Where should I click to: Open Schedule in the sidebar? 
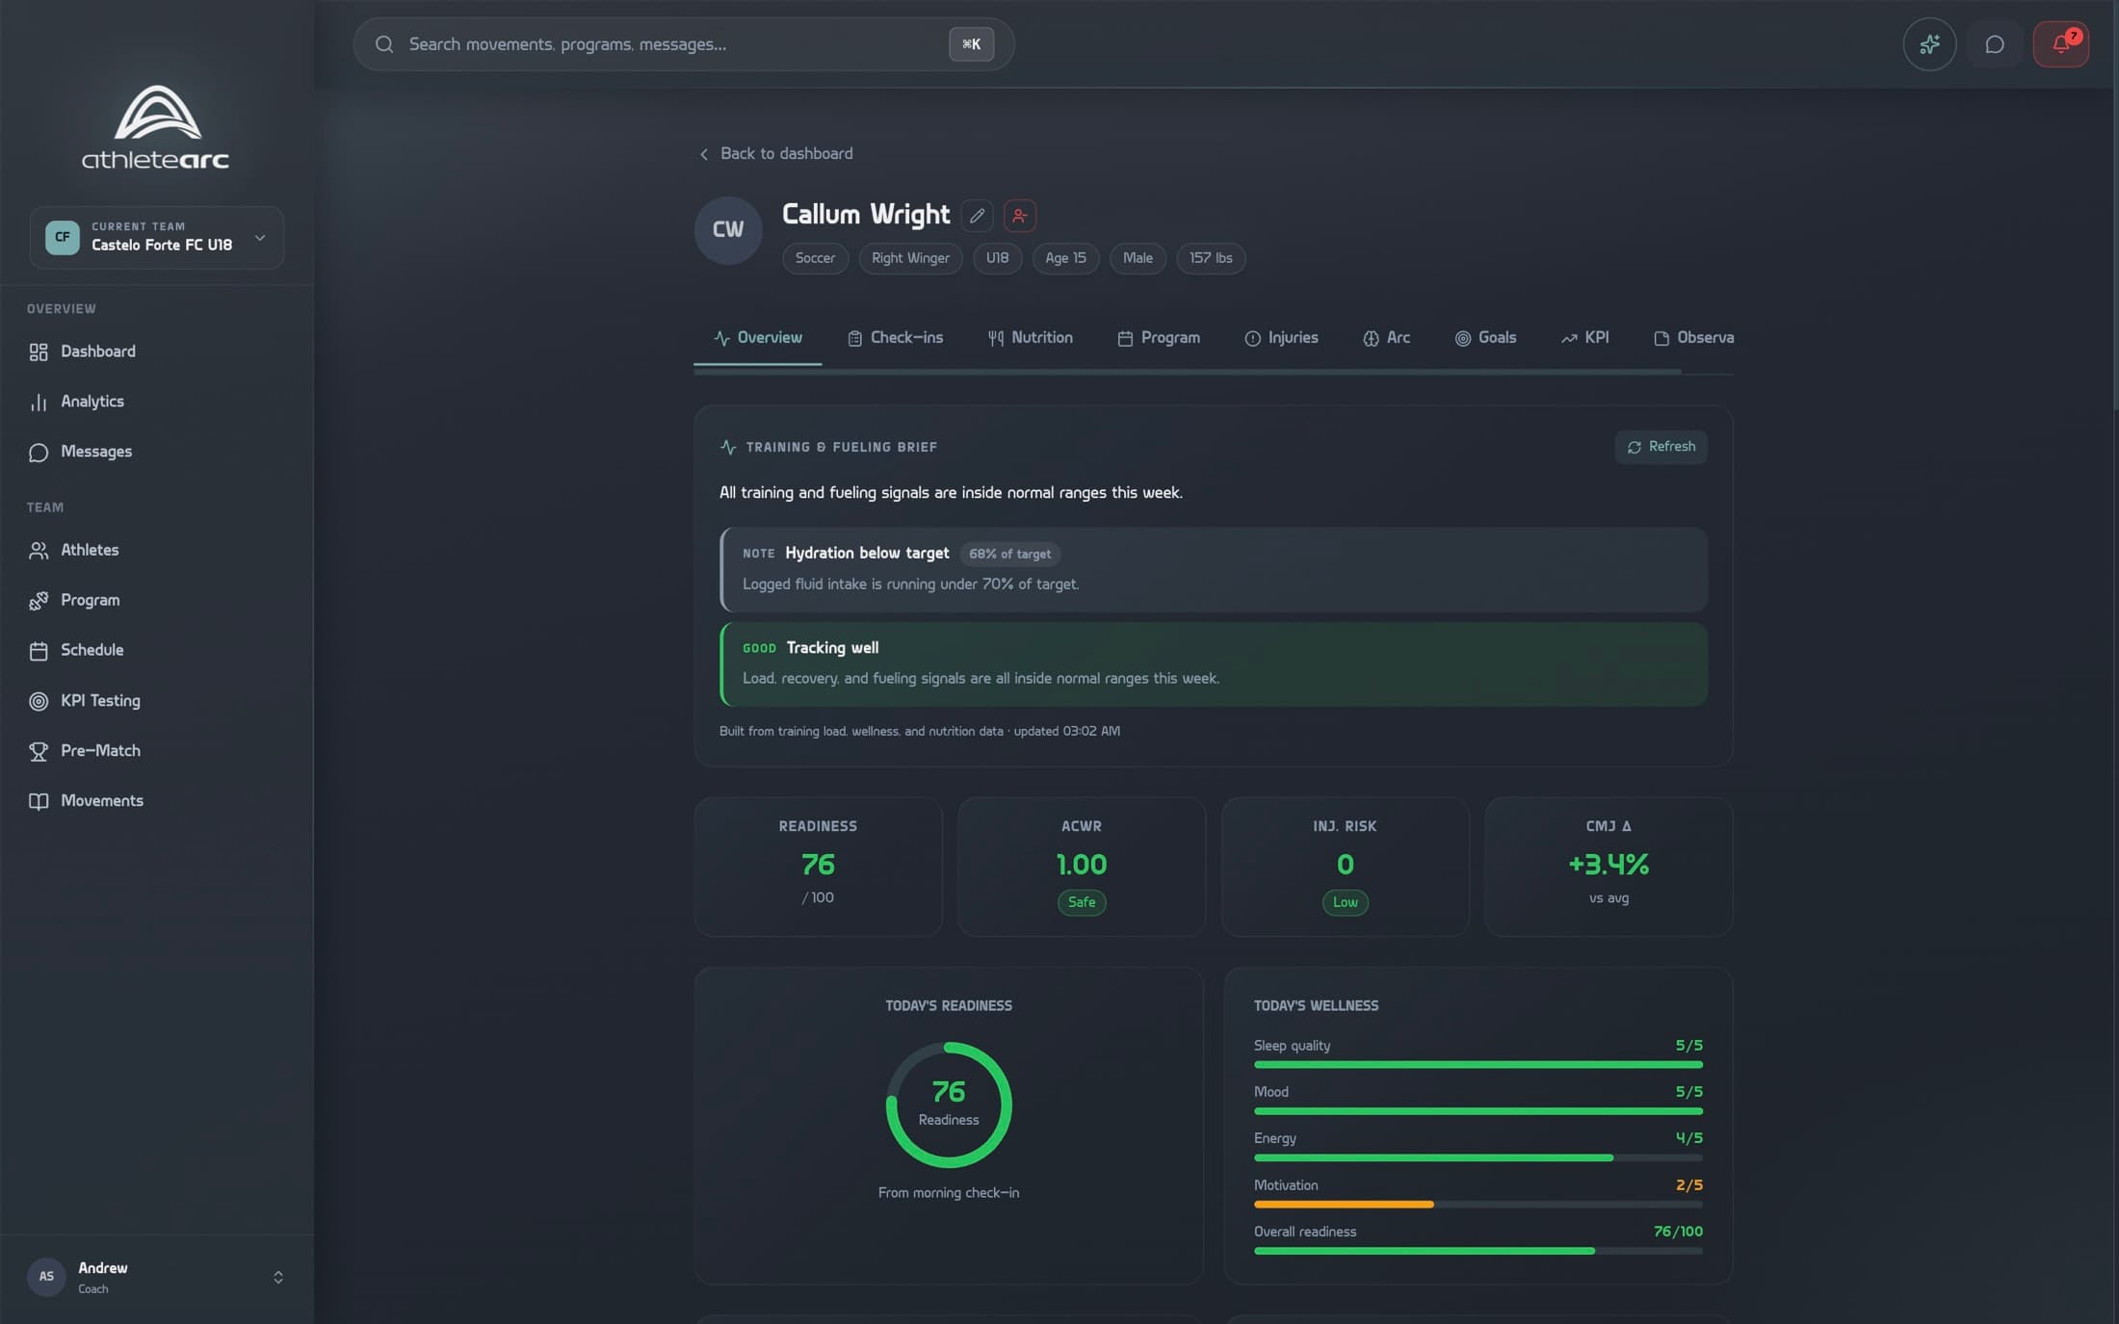(x=157, y=651)
